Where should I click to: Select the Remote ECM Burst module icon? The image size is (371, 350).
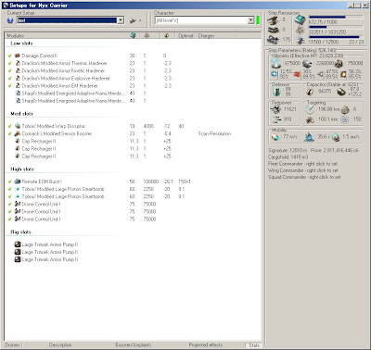pos(18,181)
